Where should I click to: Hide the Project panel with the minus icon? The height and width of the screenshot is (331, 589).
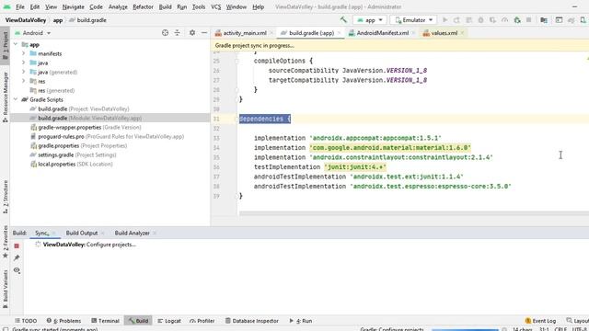coord(204,33)
